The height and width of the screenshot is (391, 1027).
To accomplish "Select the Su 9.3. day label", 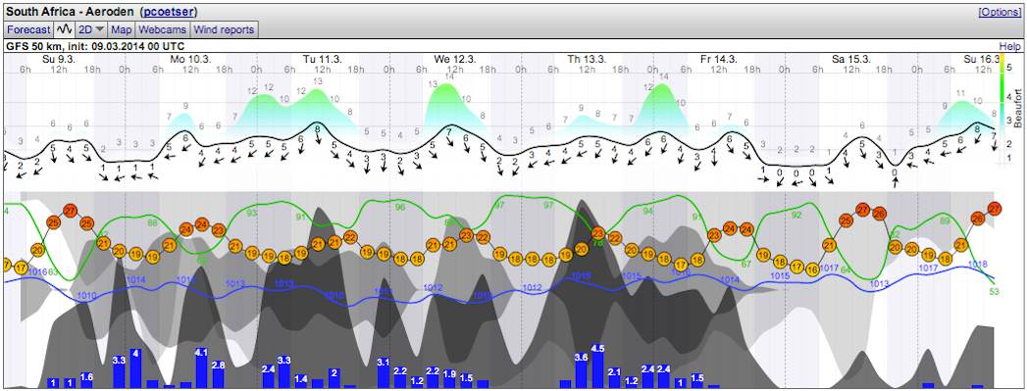I will point(59,59).
